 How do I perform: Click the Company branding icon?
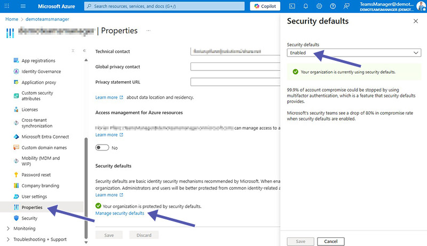point(16,186)
